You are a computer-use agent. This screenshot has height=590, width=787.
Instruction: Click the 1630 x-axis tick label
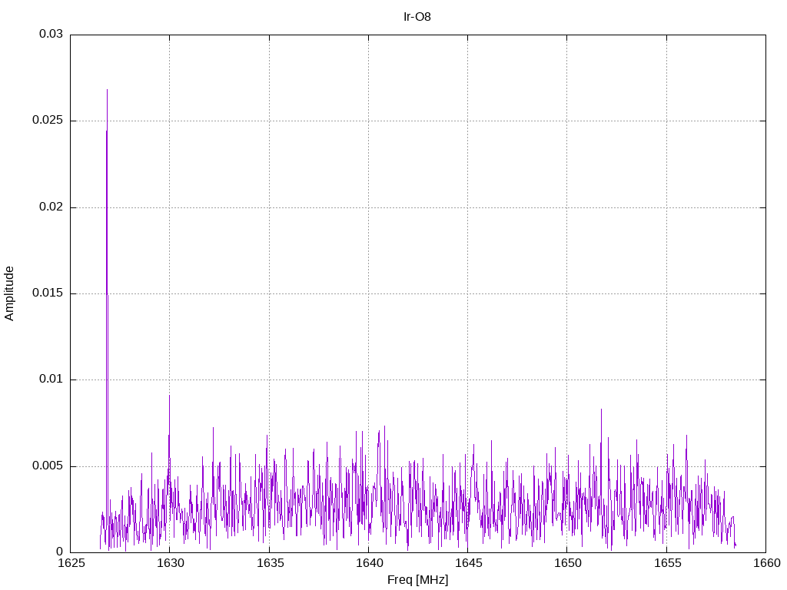click(171, 563)
